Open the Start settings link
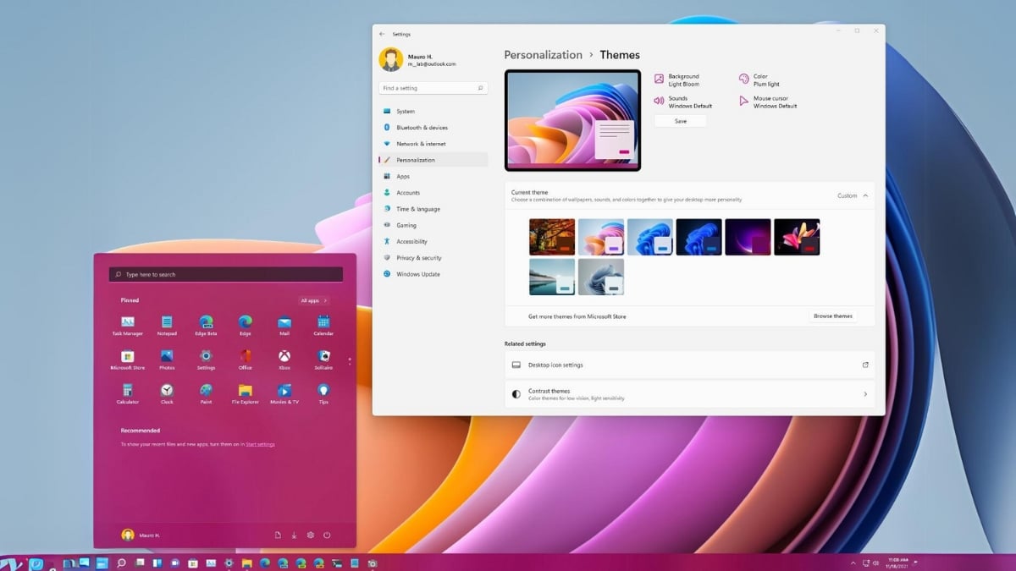 tap(260, 444)
